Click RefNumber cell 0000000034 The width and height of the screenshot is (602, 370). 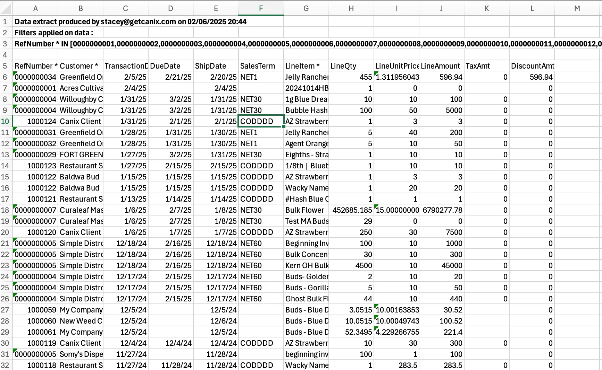(35, 77)
